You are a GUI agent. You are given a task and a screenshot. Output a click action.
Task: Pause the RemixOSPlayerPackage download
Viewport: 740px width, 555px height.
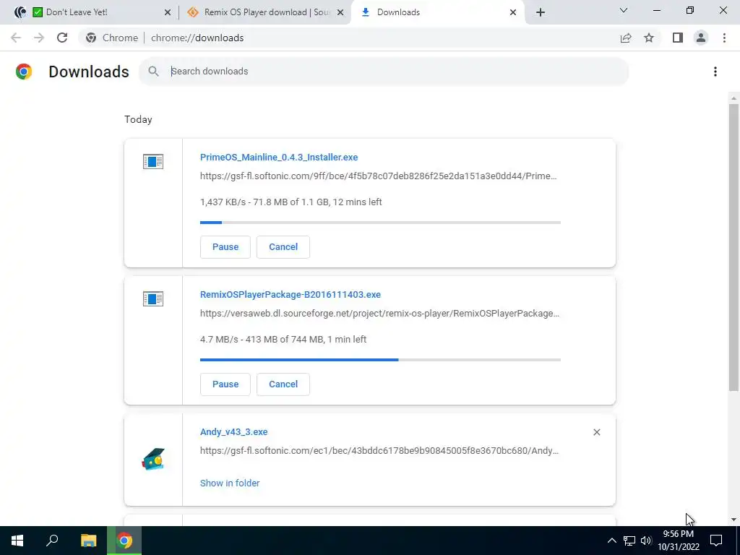[x=225, y=384]
